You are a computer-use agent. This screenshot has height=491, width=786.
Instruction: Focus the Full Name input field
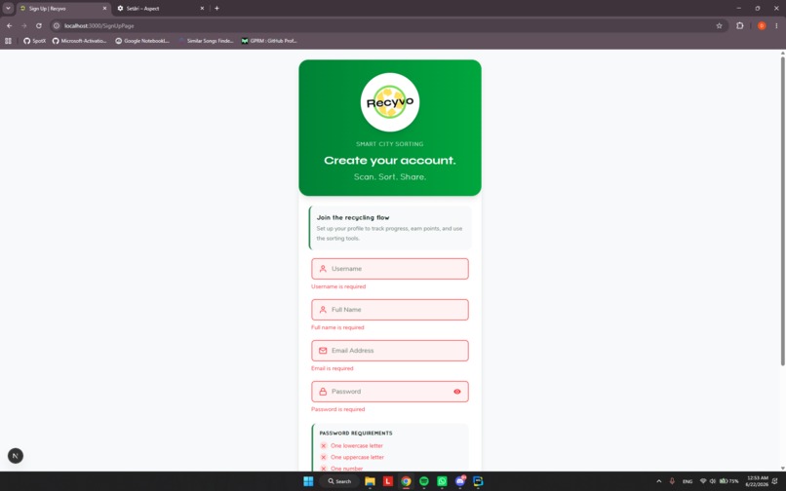[x=390, y=310]
